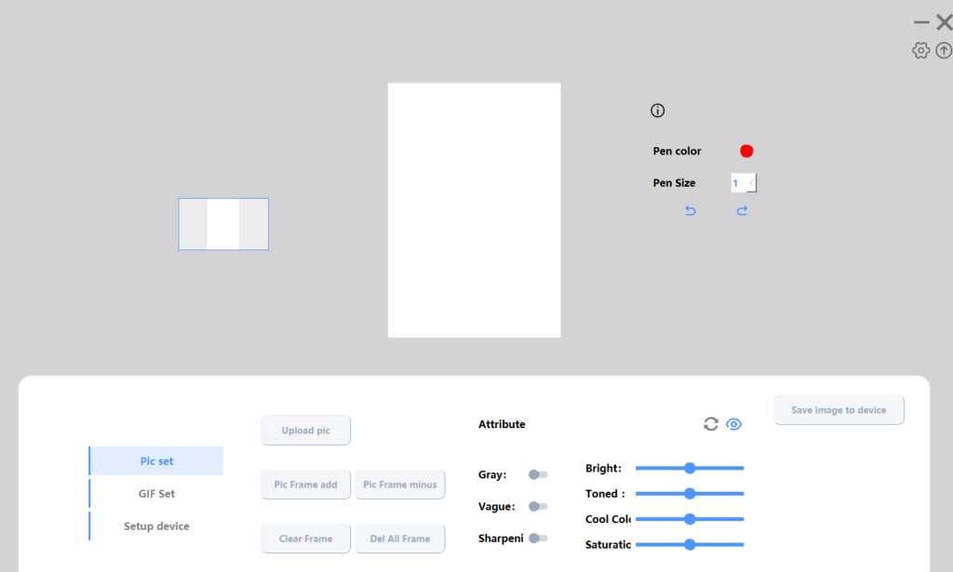This screenshot has width=953, height=572.
Task: Open settings with the gear icon
Action: [x=920, y=51]
